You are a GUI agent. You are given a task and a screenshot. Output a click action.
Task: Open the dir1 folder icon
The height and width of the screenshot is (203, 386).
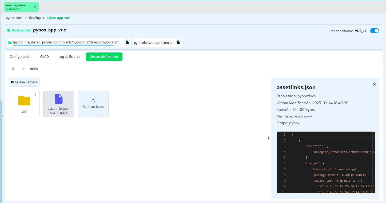pos(24,100)
